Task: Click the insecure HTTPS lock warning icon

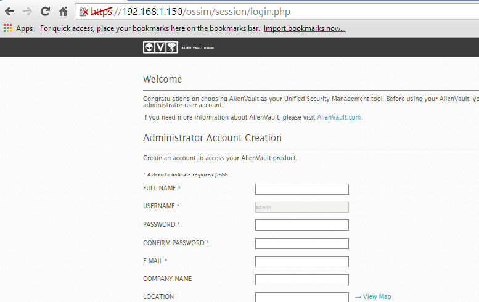Action: point(84,12)
